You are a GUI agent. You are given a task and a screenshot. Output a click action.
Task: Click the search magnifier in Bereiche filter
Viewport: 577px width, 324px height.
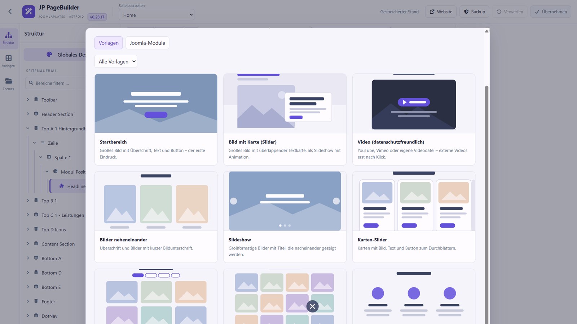[31, 83]
